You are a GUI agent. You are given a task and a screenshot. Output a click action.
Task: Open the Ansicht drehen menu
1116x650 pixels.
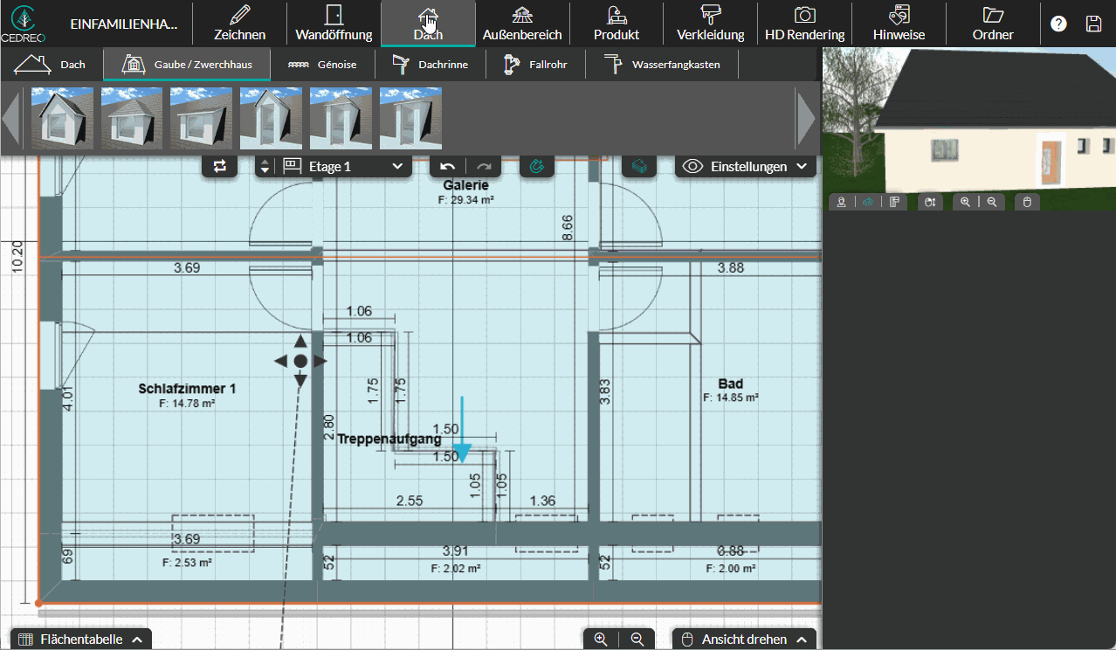pyautogui.click(x=744, y=640)
